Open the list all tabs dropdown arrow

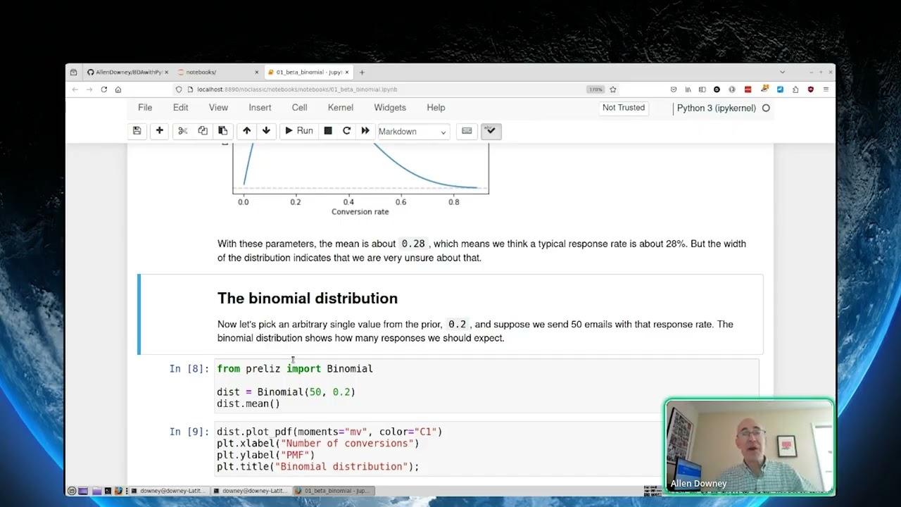coord(782,72)
